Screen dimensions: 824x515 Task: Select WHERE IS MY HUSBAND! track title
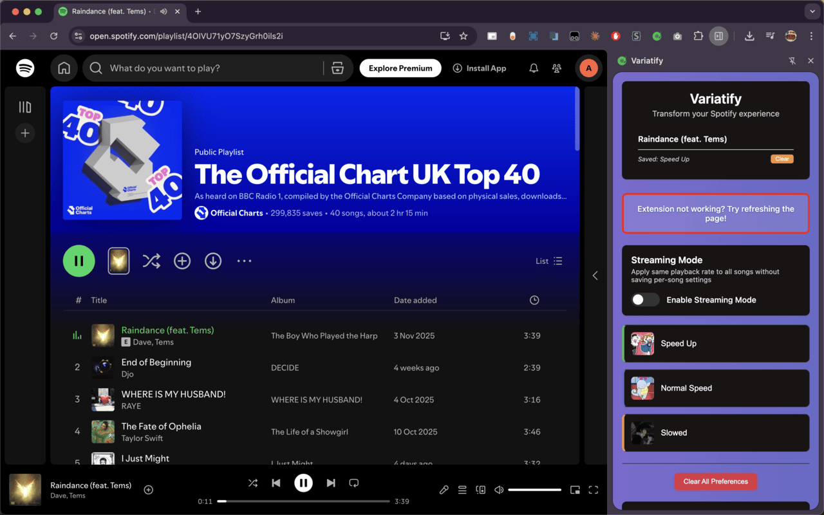point(173,394)
